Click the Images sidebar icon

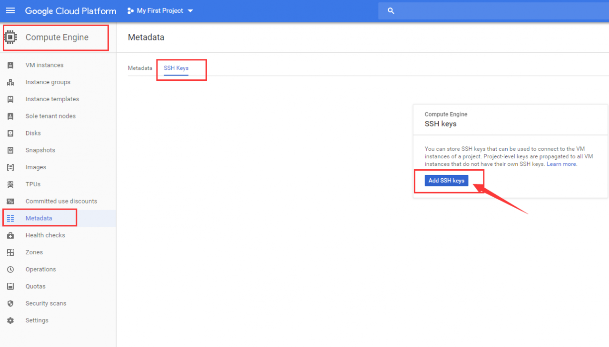(x=10, y=167)
